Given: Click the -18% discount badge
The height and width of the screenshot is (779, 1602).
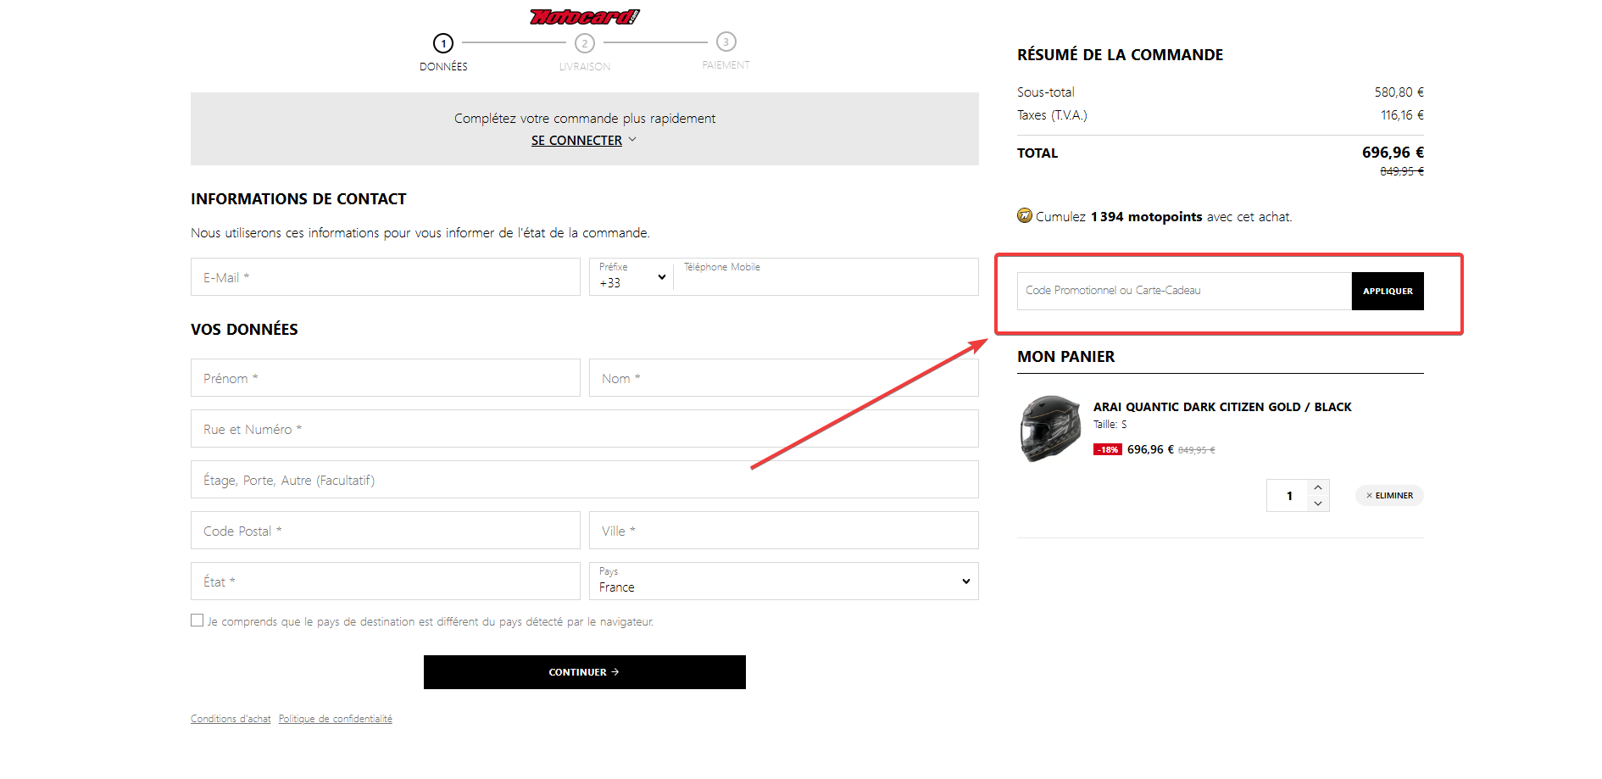Looking at the screenshot, I should tap(1108, 450).
